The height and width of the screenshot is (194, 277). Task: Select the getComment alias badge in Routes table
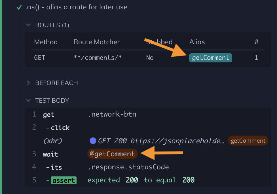pos(210,58)
